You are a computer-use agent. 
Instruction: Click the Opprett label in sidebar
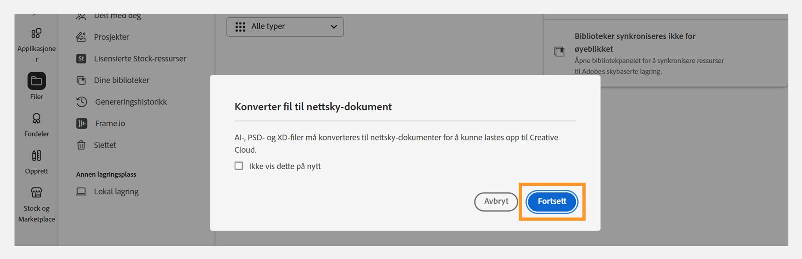pyautogui.click(x=36, y=171)
